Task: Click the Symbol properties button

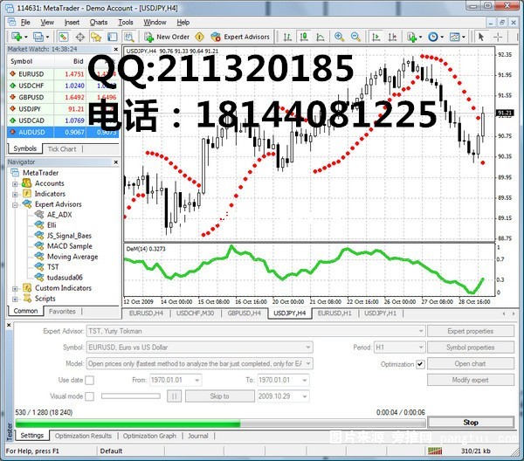Action: [x=471, y=347]
